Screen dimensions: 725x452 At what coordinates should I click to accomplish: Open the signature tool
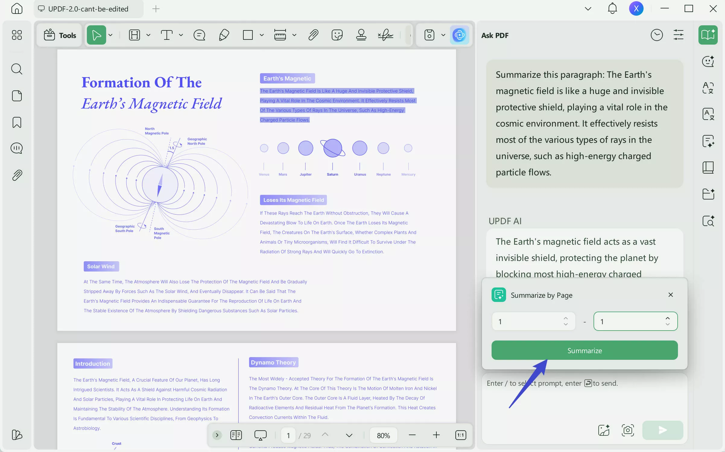pyautogui.click(x=385, y=35)
